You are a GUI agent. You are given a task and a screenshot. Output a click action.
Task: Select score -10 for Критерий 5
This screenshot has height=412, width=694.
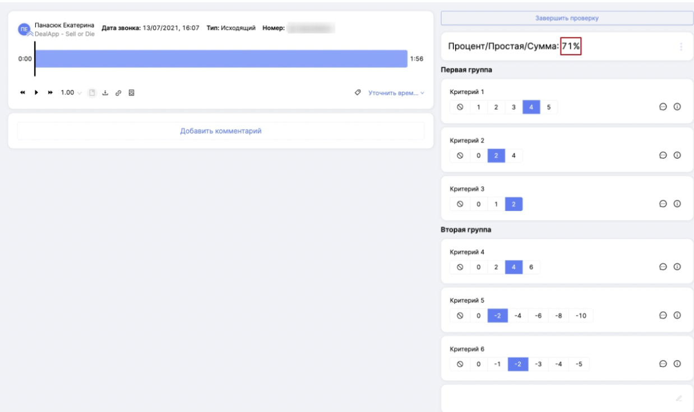pyautogui.click(x=581, y=316)
